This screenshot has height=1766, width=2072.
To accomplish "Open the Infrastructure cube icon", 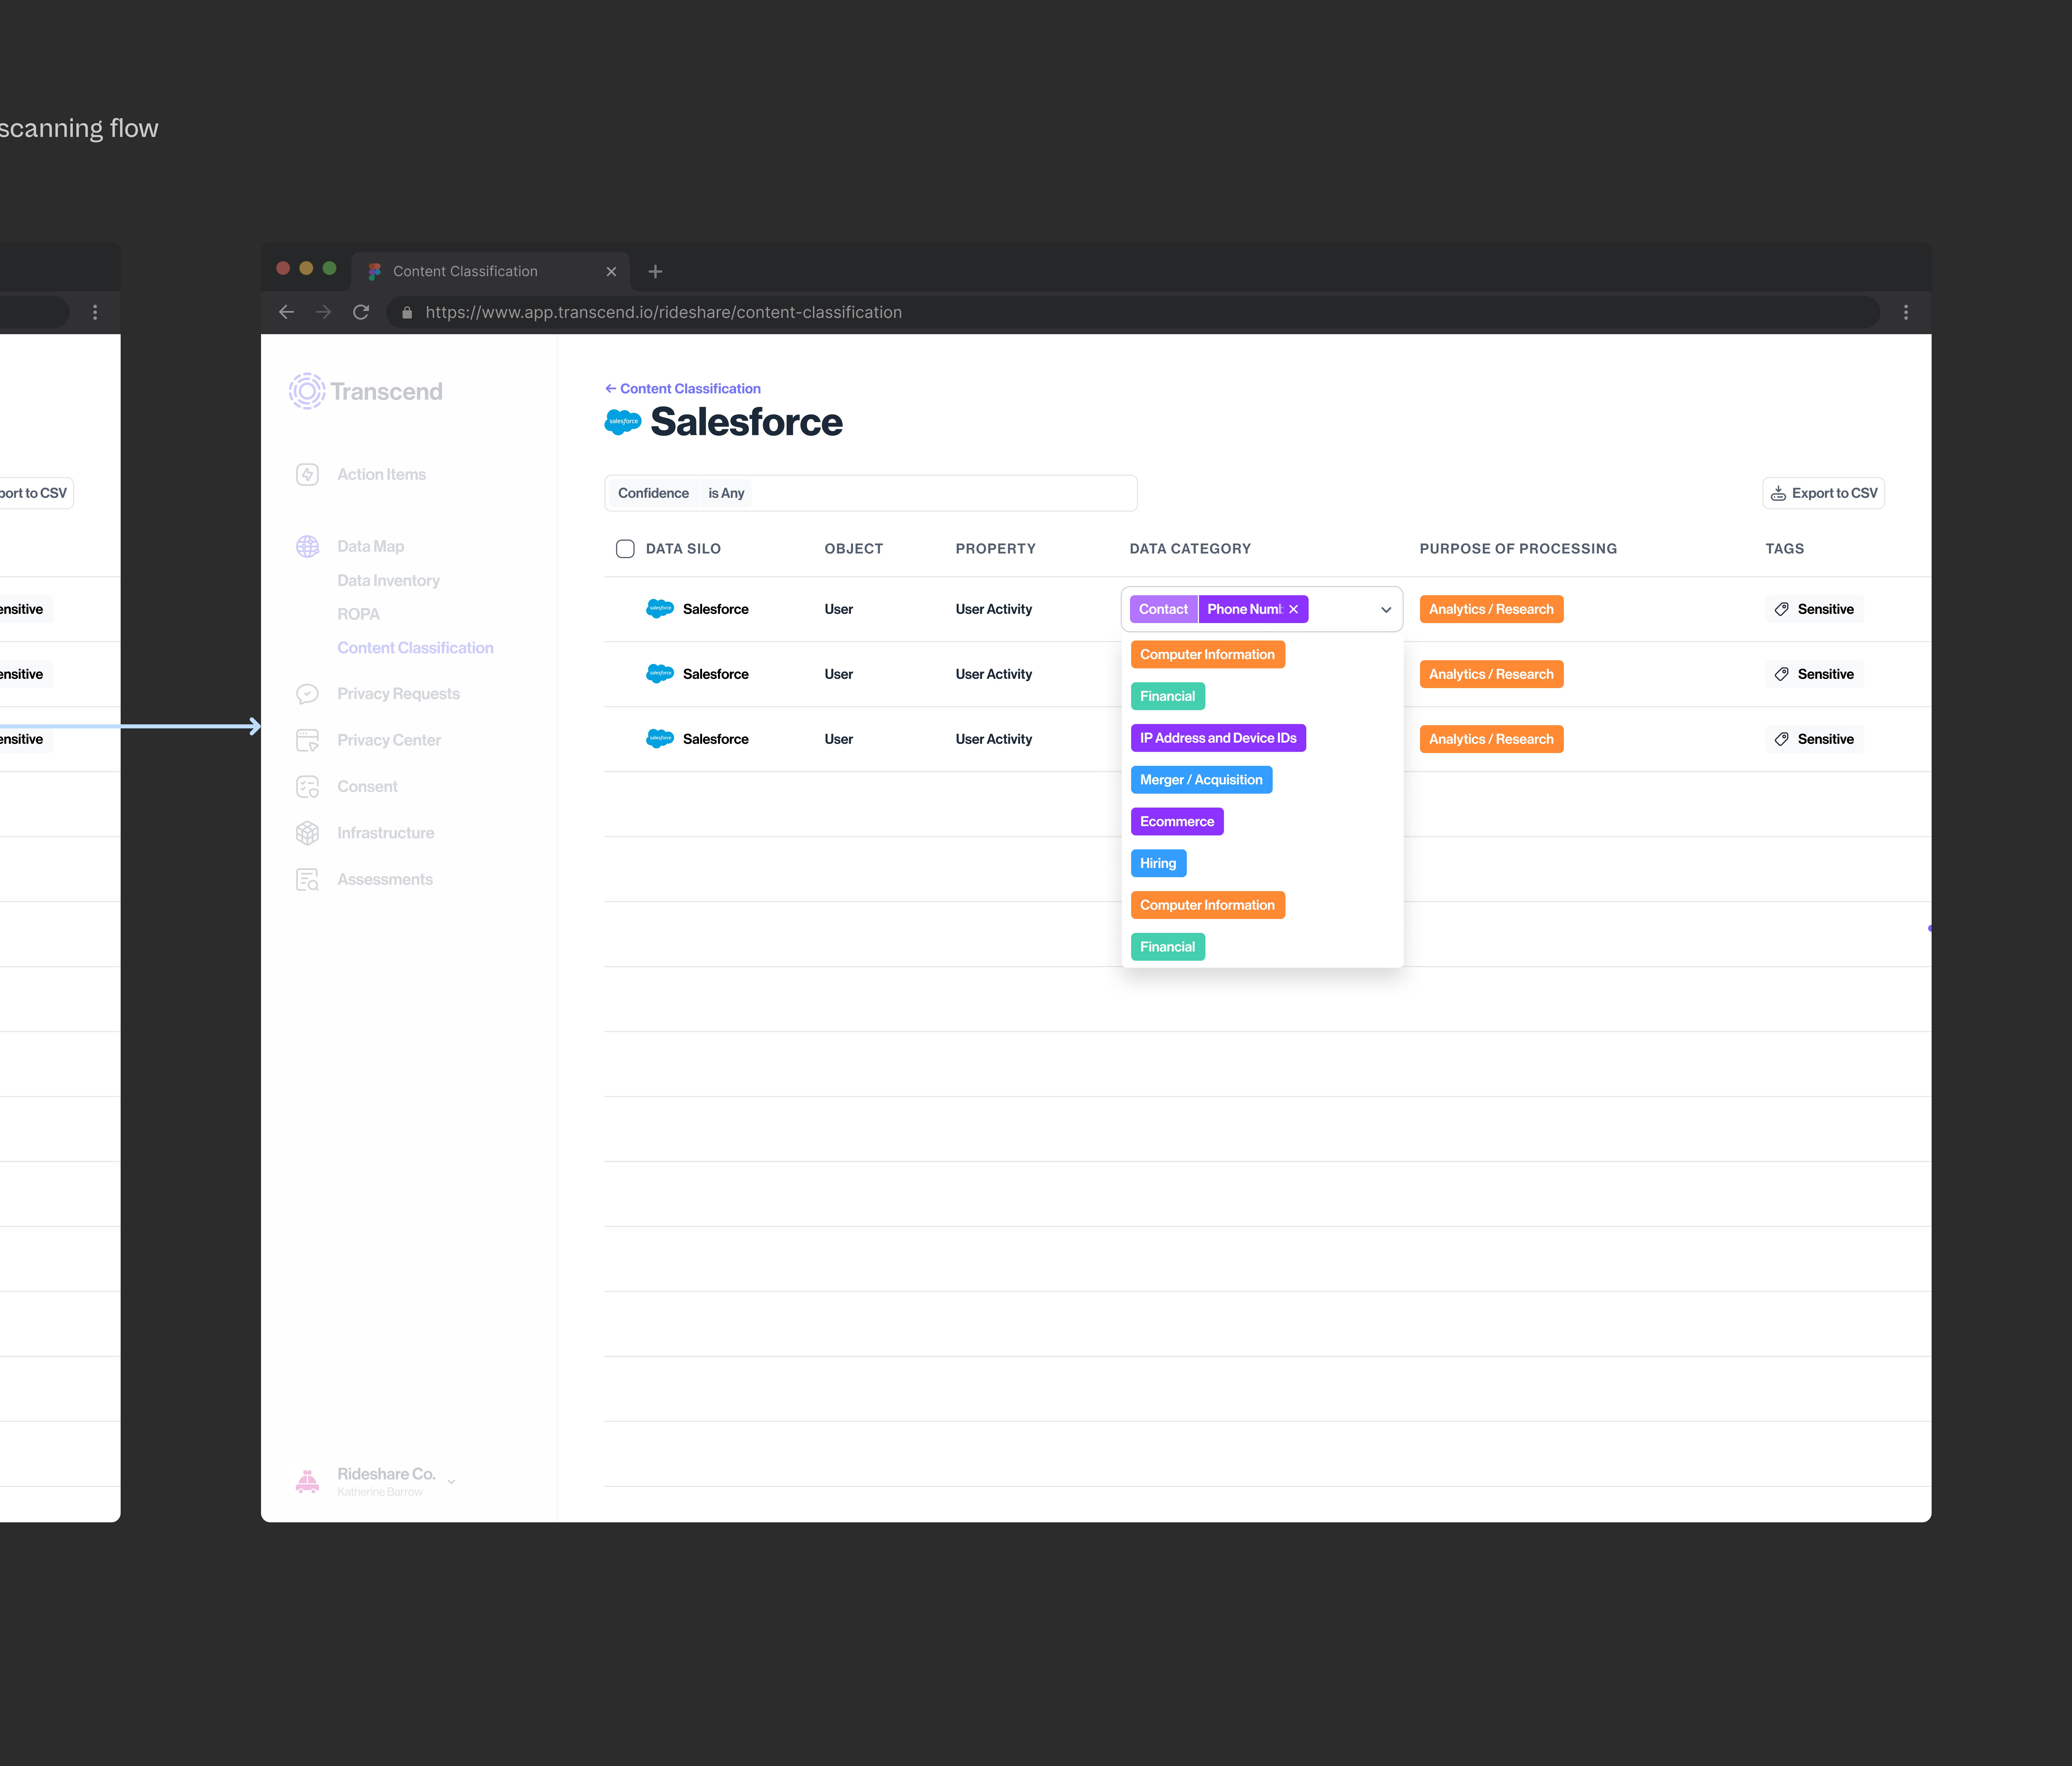I will click(307, 833).
